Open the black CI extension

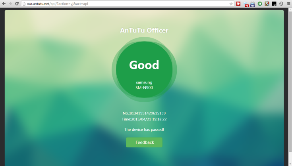pos(274,4)
